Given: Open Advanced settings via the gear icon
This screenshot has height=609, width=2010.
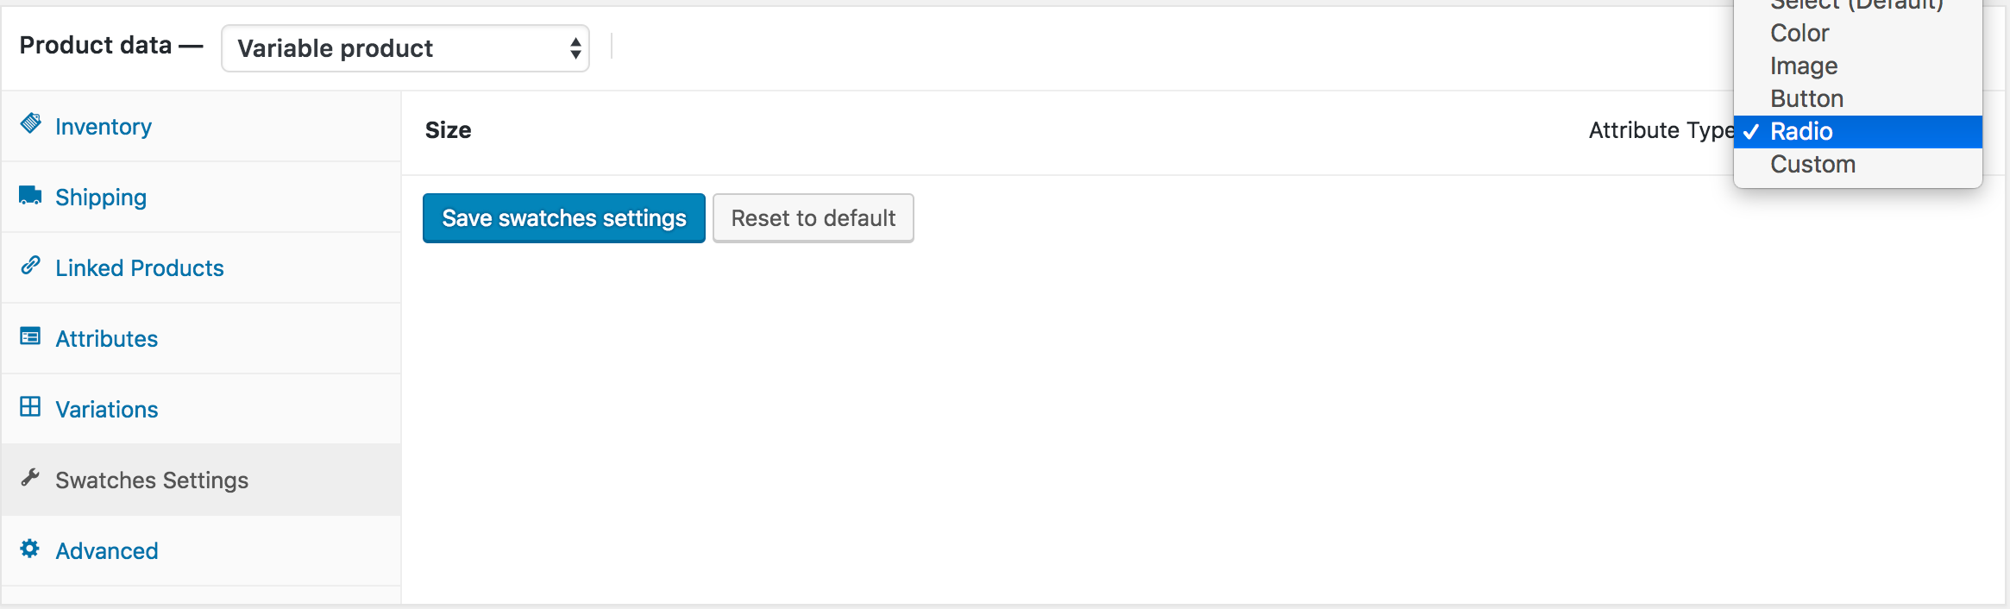Looking at the screenshot, I should click(30, 549).
